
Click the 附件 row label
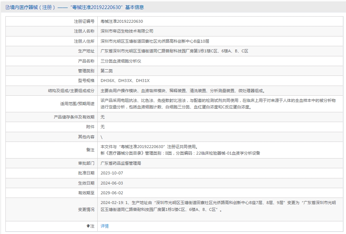[90, 127]
